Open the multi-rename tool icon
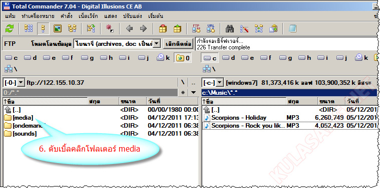 (244, 29)
